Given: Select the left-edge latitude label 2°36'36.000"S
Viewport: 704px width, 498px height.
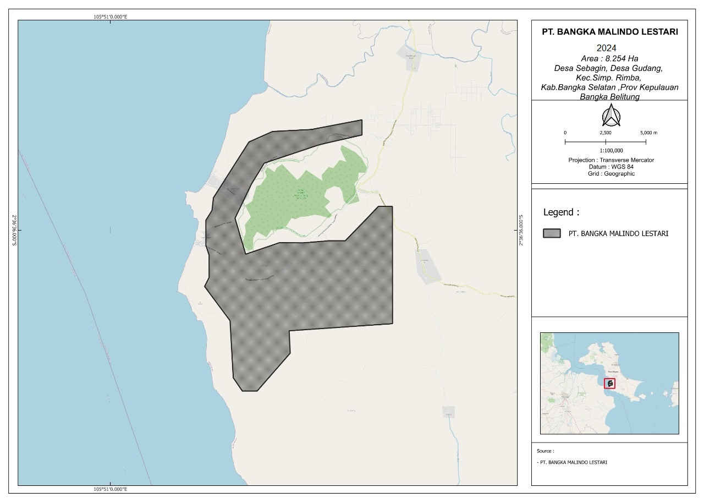Looking at the screenshot, I should [x=15, y=230].
